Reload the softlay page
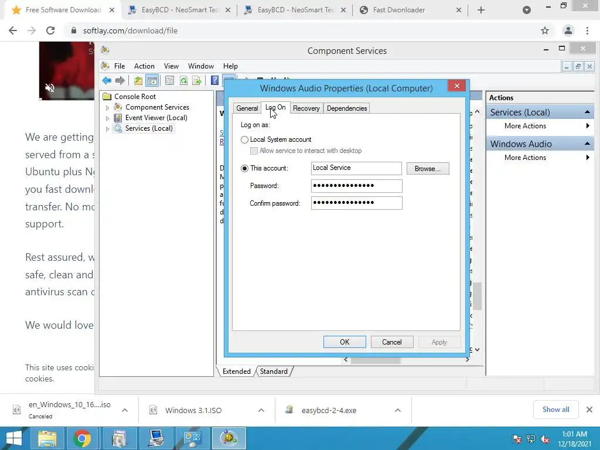The height and width of the screenshot is (450, 600). (50, 30)
